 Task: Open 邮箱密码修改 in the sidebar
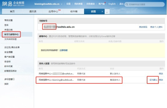[x=11, y=71]
